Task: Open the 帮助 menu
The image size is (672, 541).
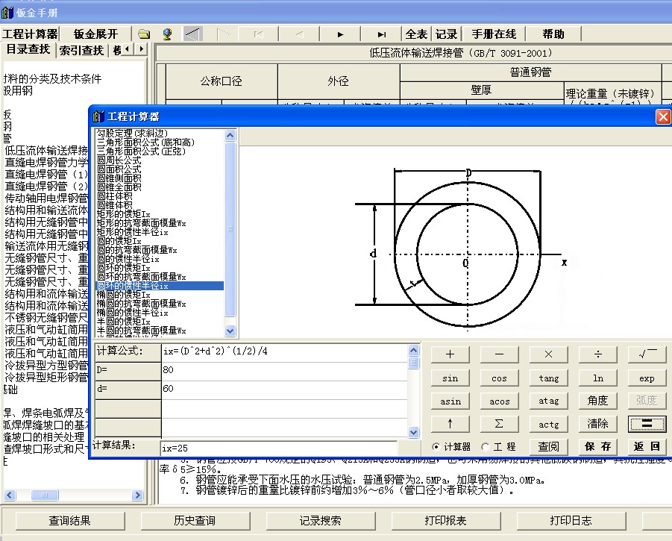Action: (553, 34)
